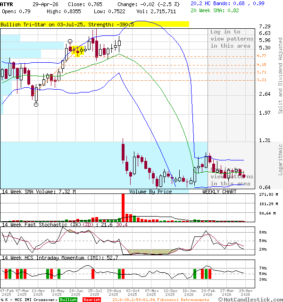The image size is (283, 302).
Task: Click the circled candlestick marker at the low
Action: (x=36, y=105)
